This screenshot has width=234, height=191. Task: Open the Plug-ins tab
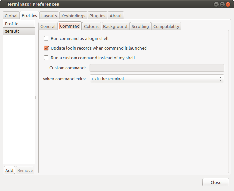97,16
